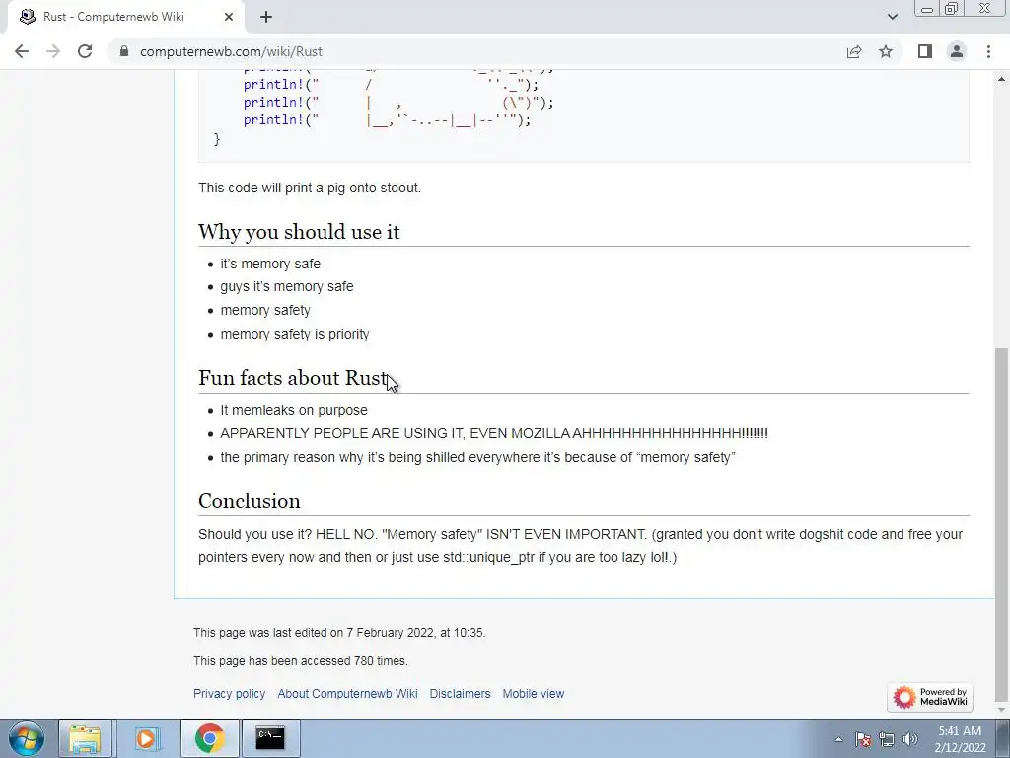Go back to the previous page
The image size is (1010, 758).
[22, 51]
